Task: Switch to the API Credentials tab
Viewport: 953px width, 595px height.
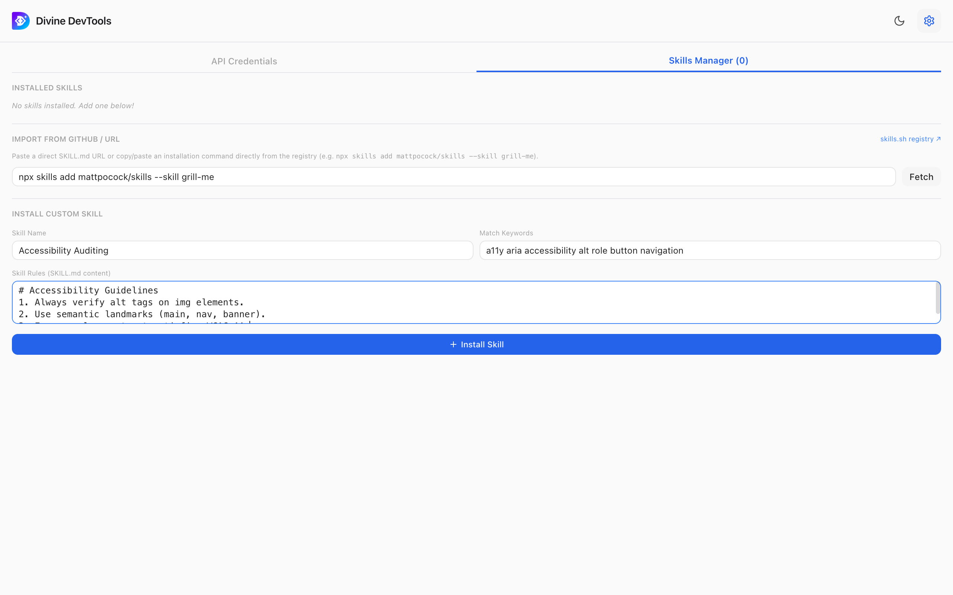Action: pos(244,61)
